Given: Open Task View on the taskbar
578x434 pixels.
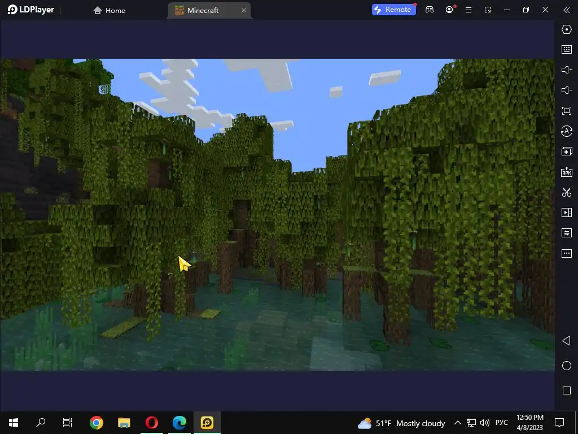Looking at the screenshot, I should click(68, 423).
